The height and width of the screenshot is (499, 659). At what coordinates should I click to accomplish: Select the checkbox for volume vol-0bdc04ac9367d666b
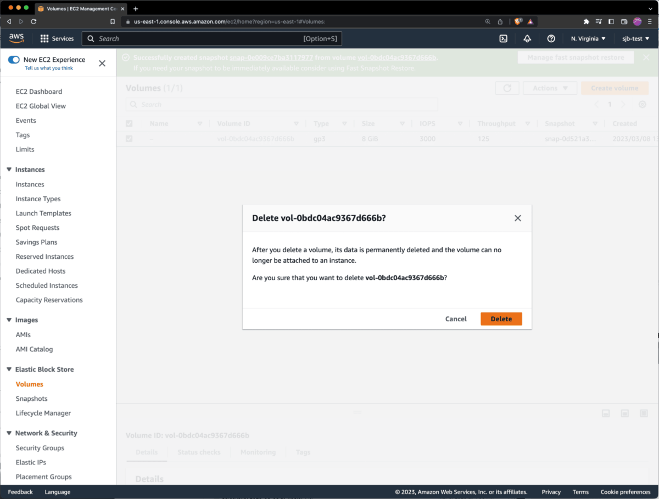tap(129, 139)
